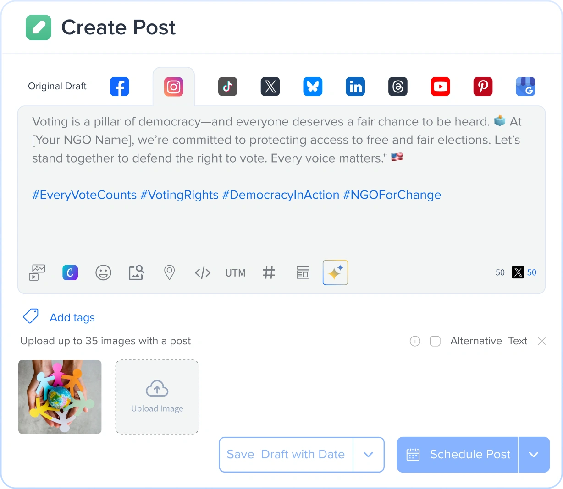Viewport: 563px width, 489px height.
Task: Toggle Facebook as a posting platform
Action: (119, 87)
